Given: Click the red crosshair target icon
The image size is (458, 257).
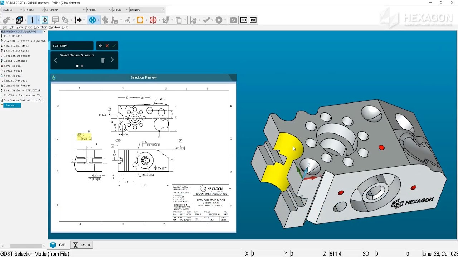Looking at the screenshot, I should click(153, 20).
